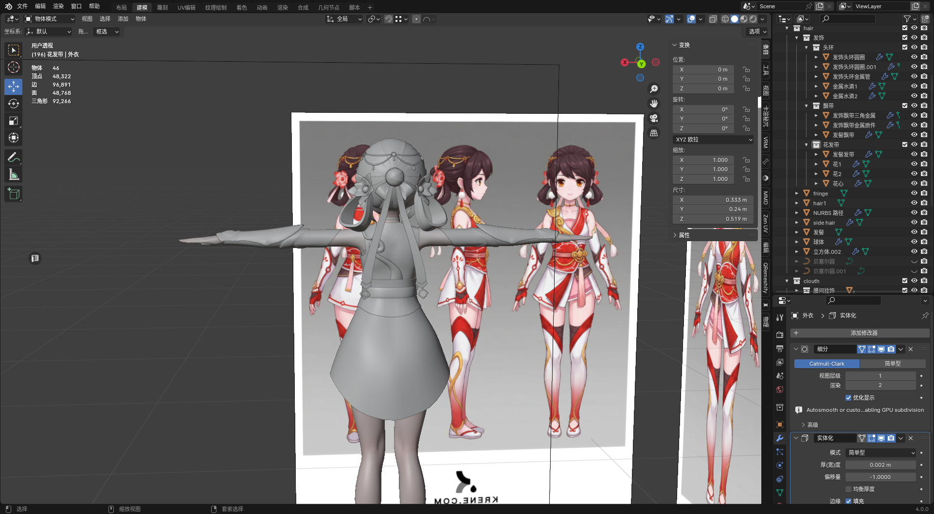Click the pin icon in Properties editor
934x514 pixels.
(x=925, y=316)
